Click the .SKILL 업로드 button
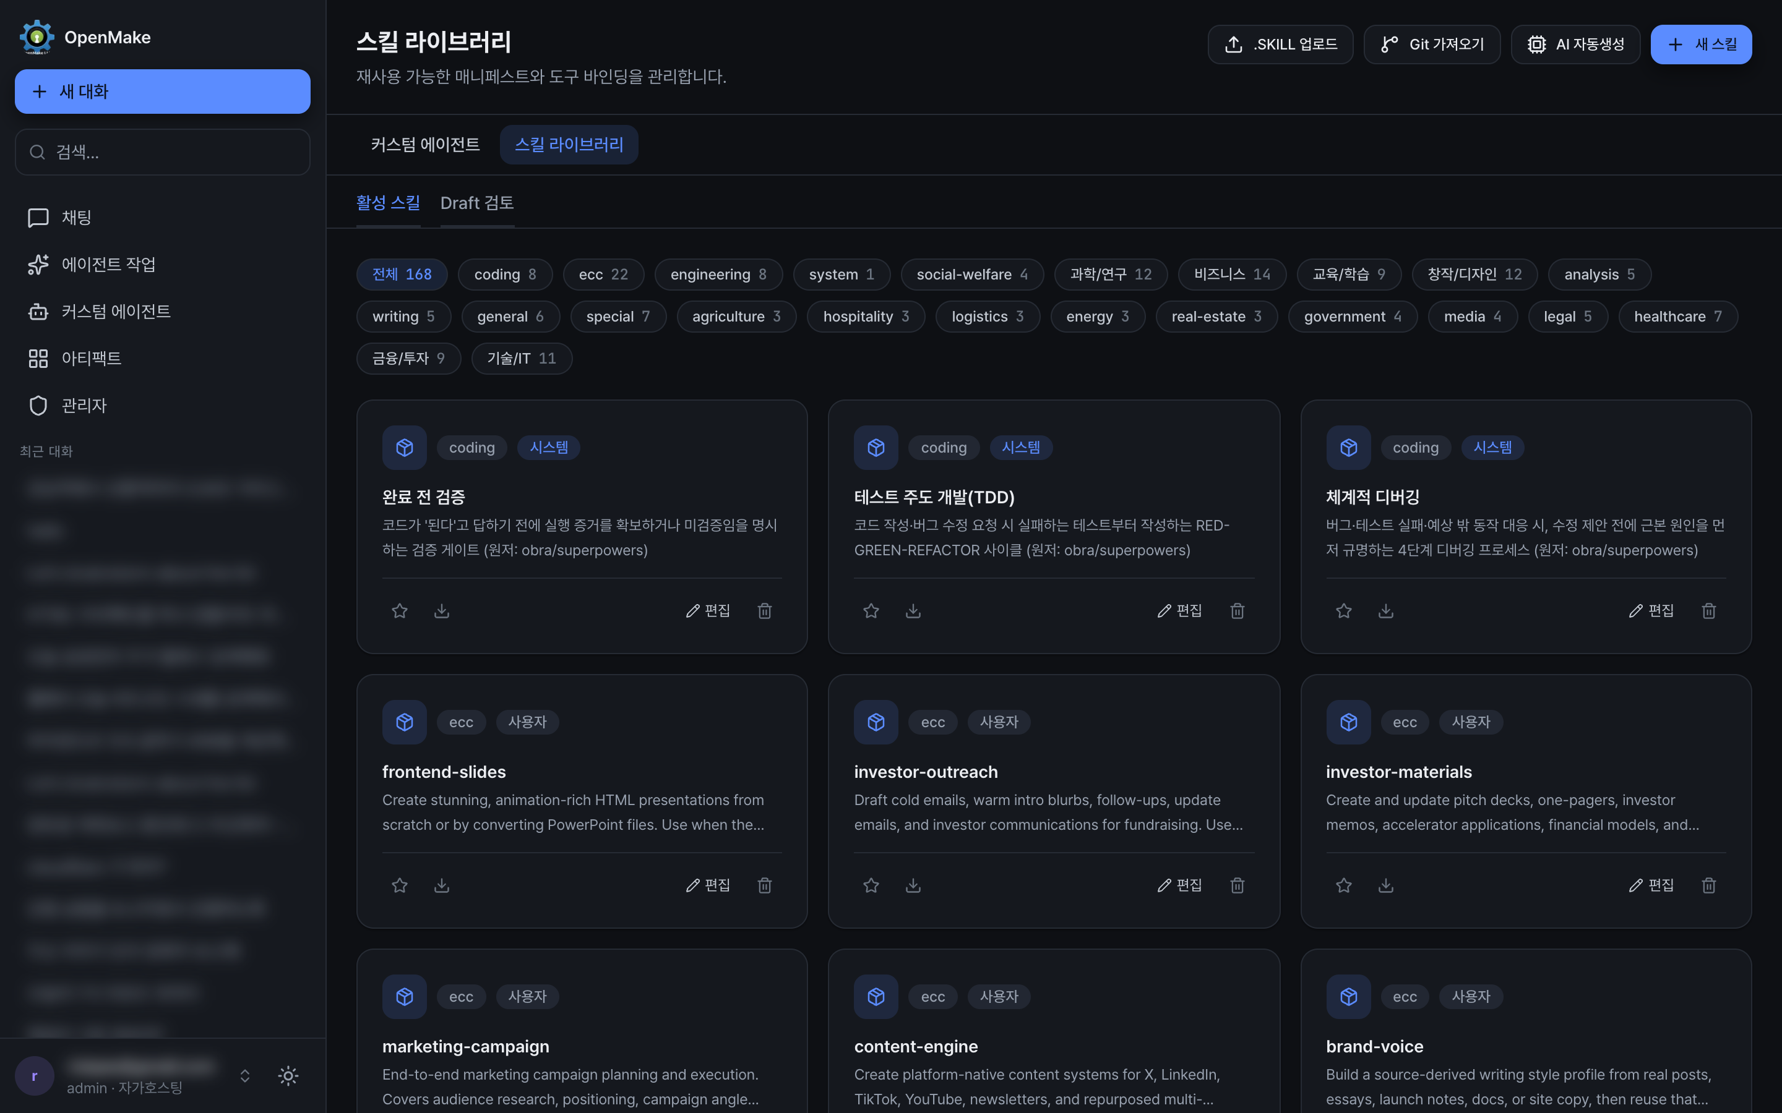This screenshot has height=1113, width=1782. (x=1281, y=44)
